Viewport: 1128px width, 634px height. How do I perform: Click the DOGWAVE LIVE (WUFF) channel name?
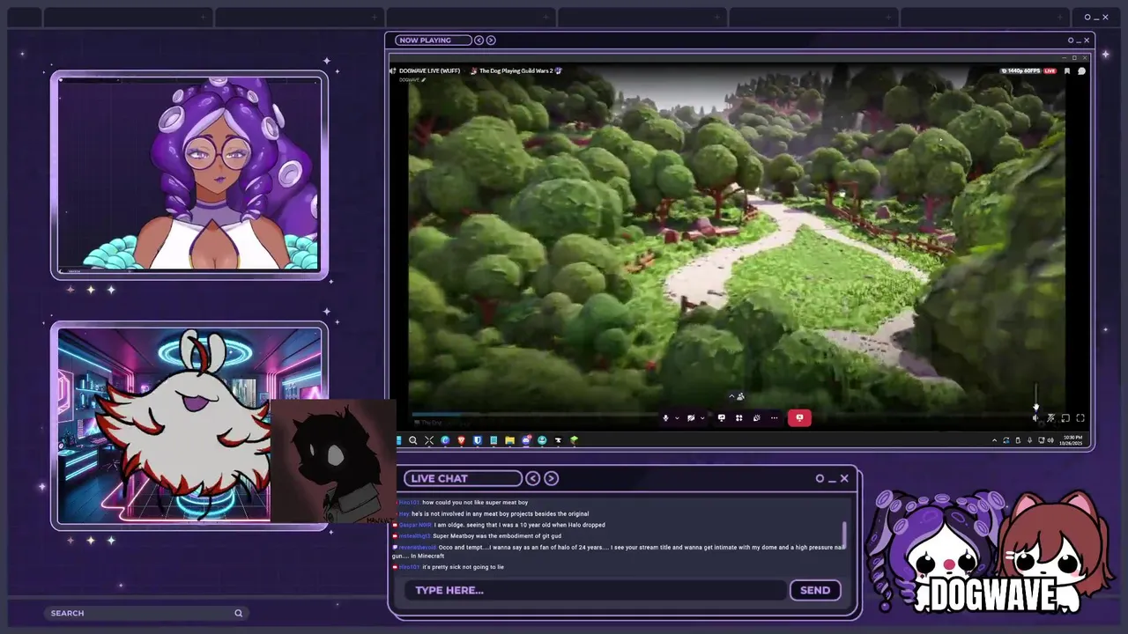430,70
